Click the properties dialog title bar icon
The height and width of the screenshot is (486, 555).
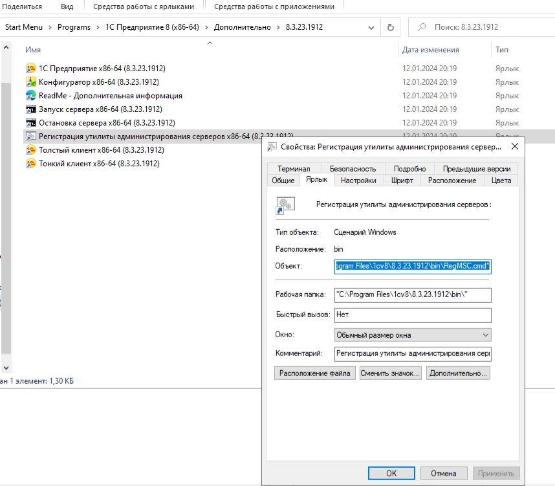272,147
